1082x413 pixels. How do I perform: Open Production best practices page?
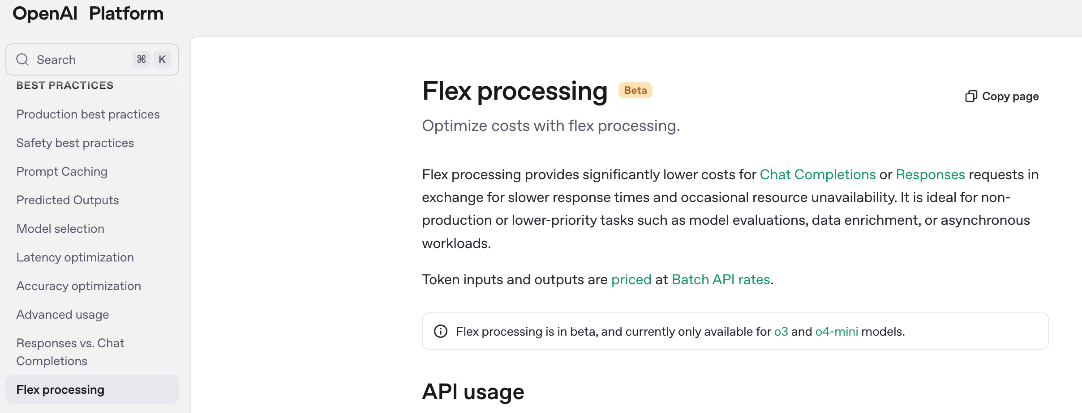[x=88, y=114]
